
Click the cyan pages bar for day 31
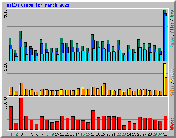coord(166,38)
